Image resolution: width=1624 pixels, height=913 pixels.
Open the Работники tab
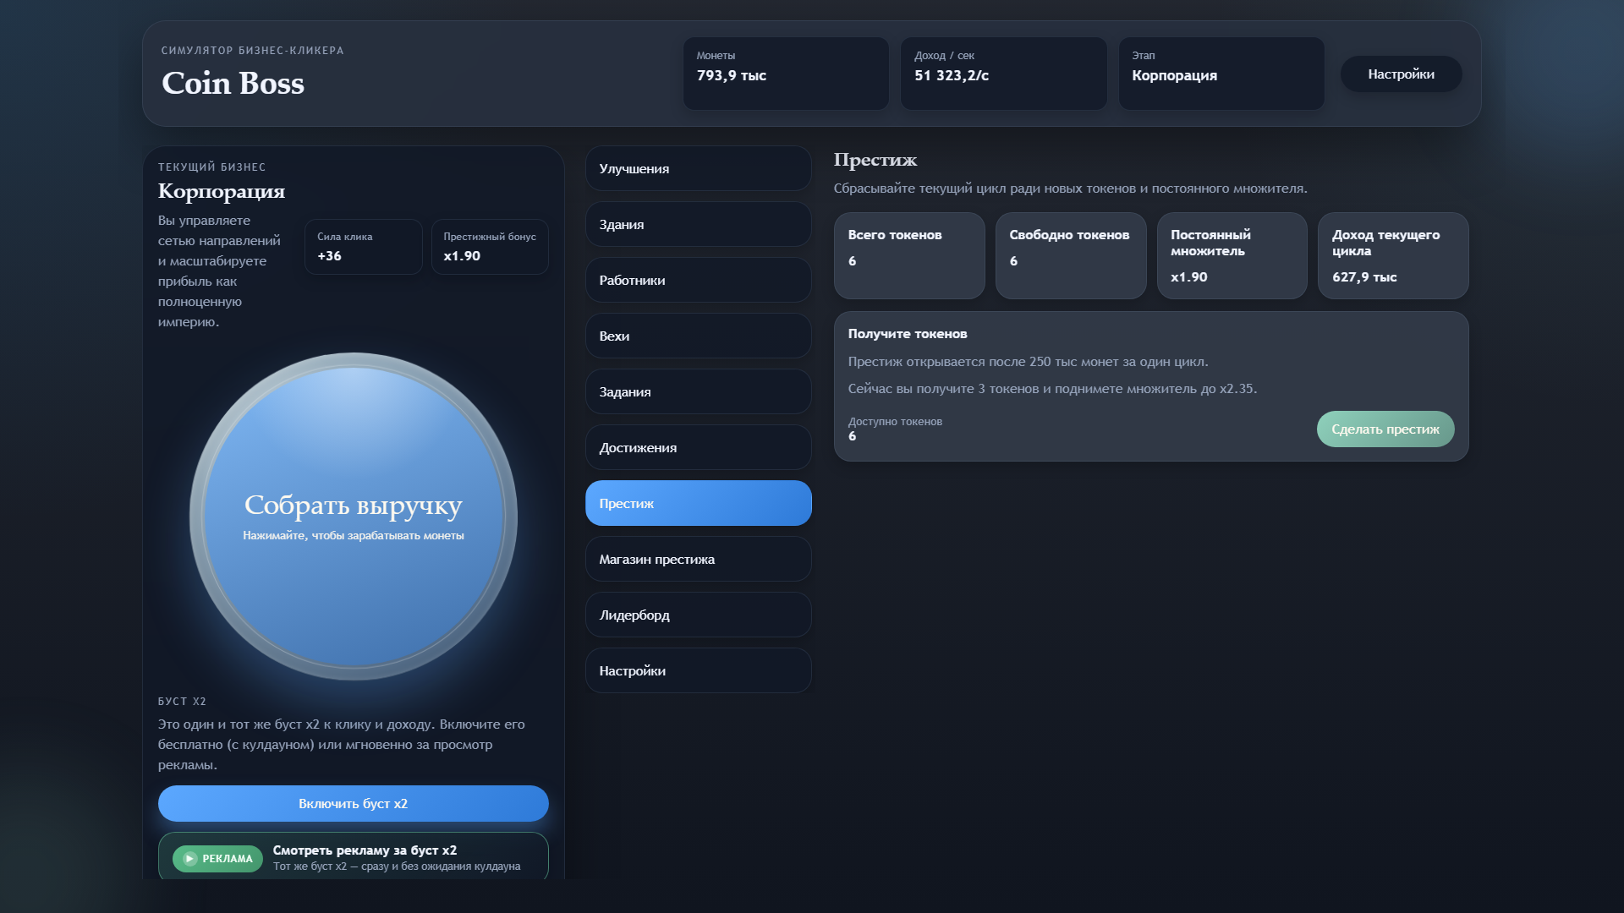coord(698,280)
